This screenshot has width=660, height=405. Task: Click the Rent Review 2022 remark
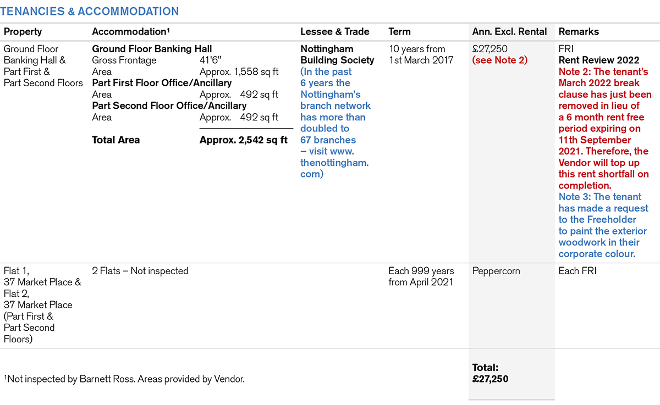[598, 60]
